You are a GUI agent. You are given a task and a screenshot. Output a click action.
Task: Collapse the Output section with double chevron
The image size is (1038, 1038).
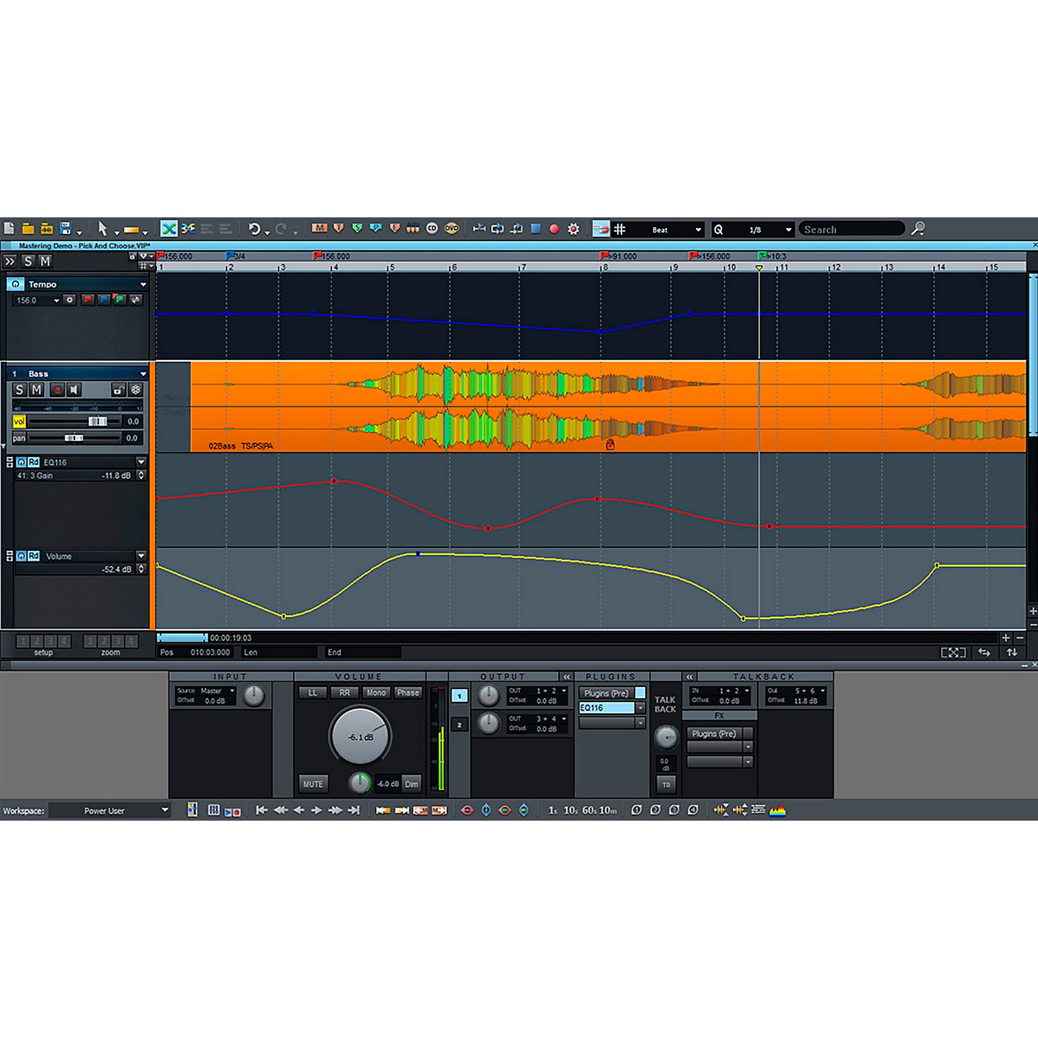coord(566,677)
